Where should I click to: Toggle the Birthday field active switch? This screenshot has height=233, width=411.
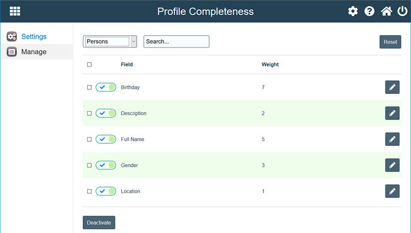[x=105, y=87]
